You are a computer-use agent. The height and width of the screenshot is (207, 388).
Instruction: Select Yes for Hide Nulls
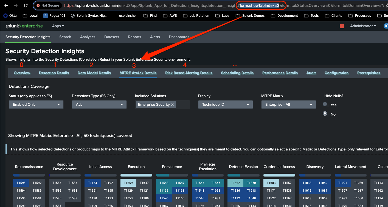coord(325,104)
